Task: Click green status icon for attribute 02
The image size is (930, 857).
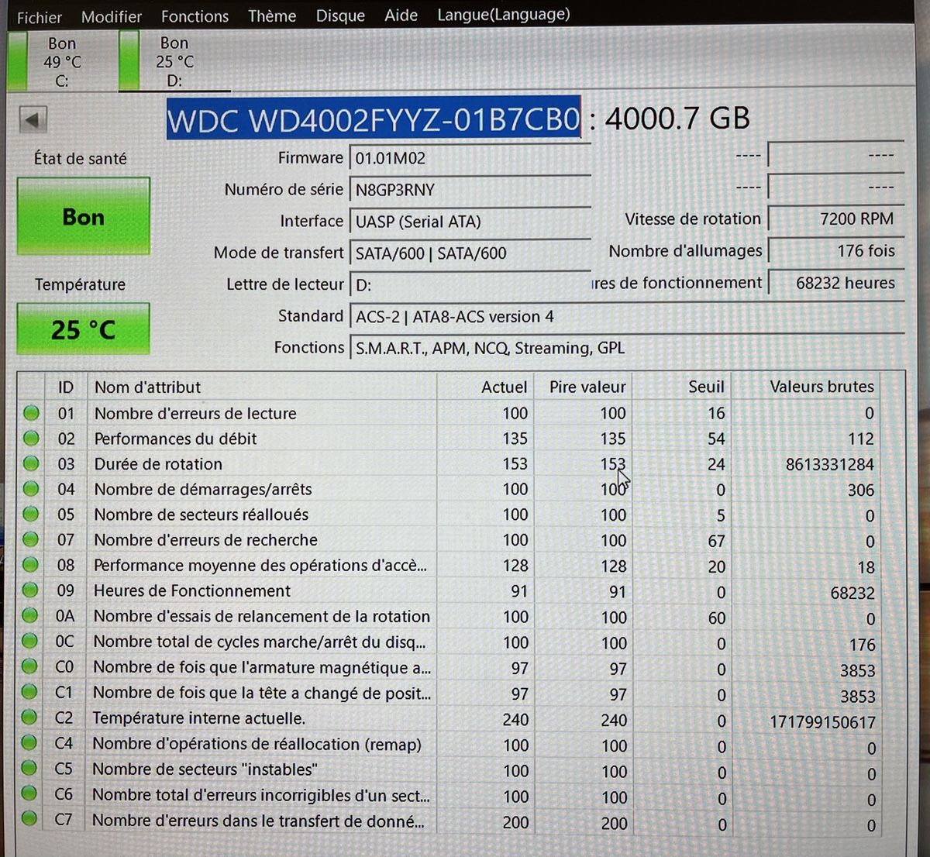Action: tap(31, 439)
